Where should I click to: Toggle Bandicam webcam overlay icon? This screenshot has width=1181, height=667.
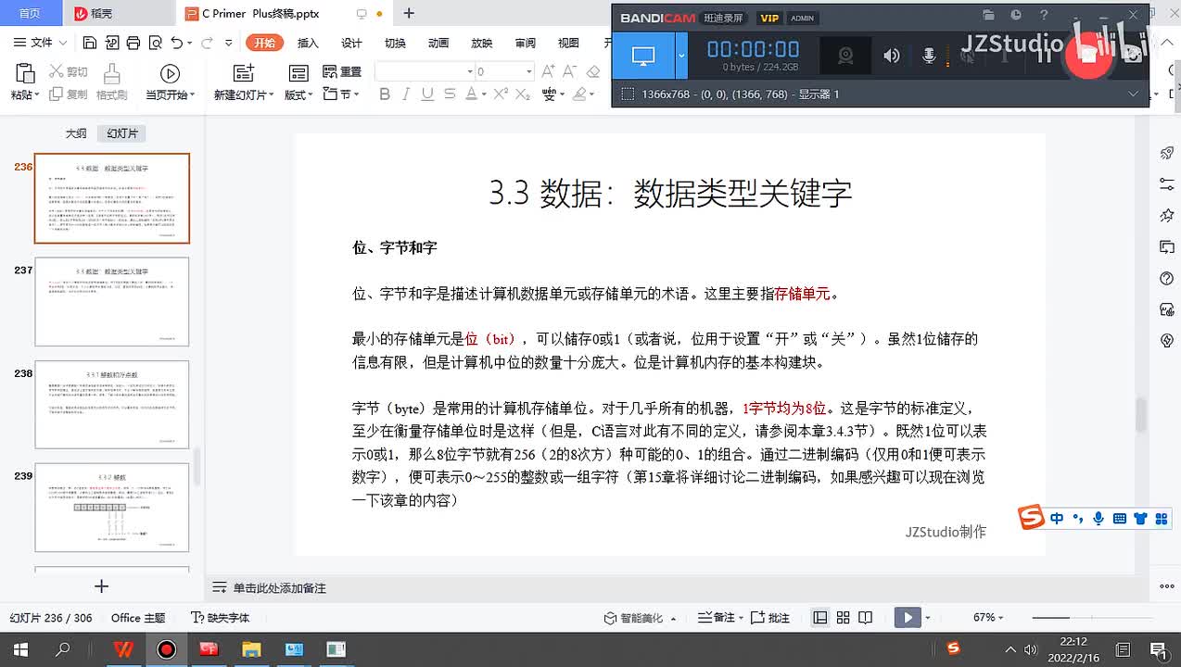[x=845, y=56]
